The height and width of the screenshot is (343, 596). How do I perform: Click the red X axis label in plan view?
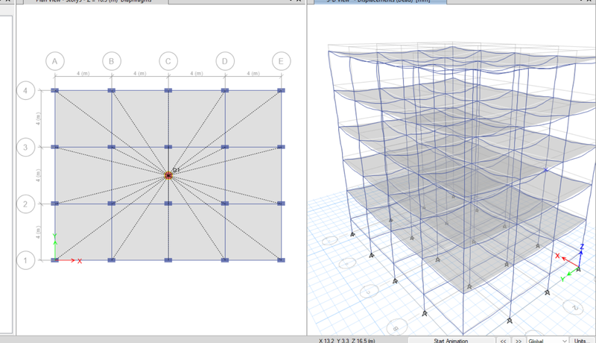pos(80,261)
